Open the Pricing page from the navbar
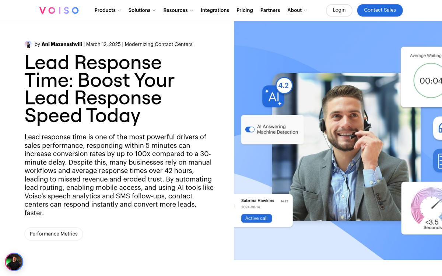The width and height of the screenshot is (442, 276). 245,10
